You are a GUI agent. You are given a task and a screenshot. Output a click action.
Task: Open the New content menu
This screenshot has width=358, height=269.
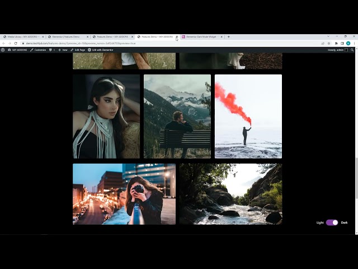[x=63, y=50]
